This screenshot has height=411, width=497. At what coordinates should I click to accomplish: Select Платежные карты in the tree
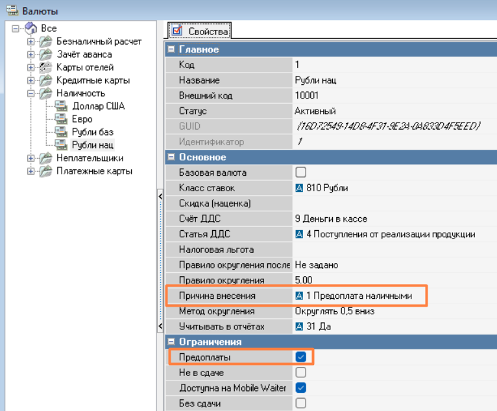coord(94,171)
